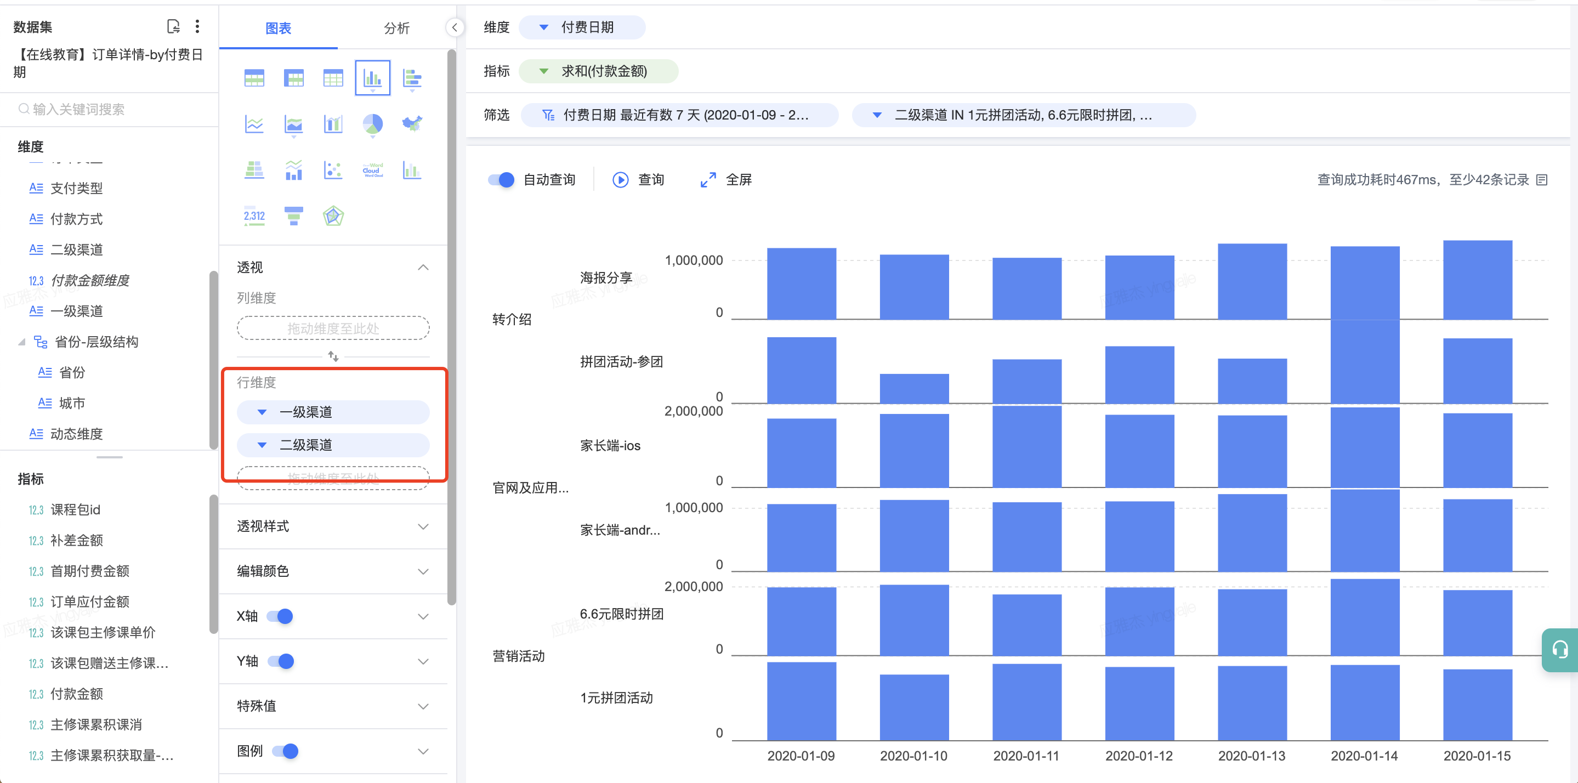Select the 付款方式 dimension
Viewport: 1578px width, 783px height.
coord(76,219)
